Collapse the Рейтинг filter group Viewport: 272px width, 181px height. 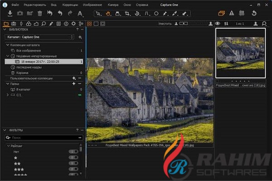pos(8,146)
